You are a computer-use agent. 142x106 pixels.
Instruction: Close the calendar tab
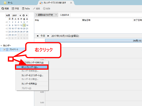pos(71,3)
